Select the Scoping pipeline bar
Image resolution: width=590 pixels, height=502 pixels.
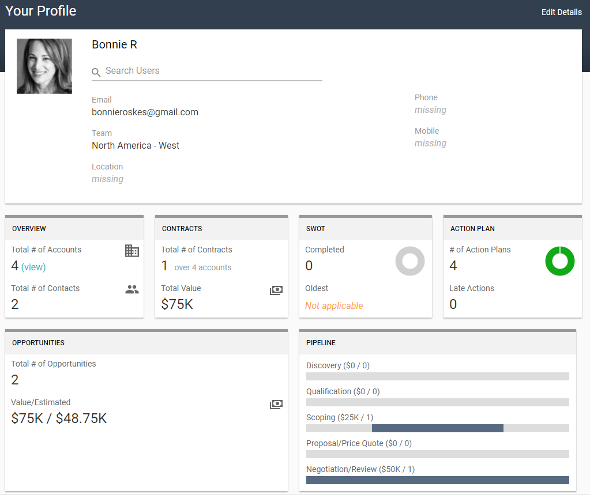tap(437, 428)
